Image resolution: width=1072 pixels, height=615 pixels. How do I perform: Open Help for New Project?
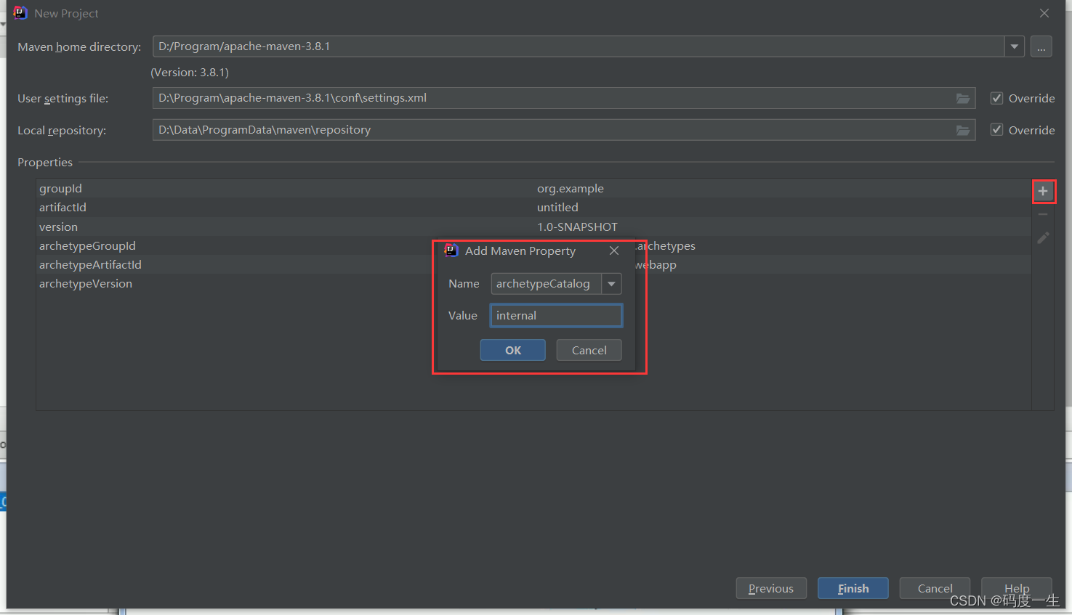pyautogui.click(x=1017, y=588)
